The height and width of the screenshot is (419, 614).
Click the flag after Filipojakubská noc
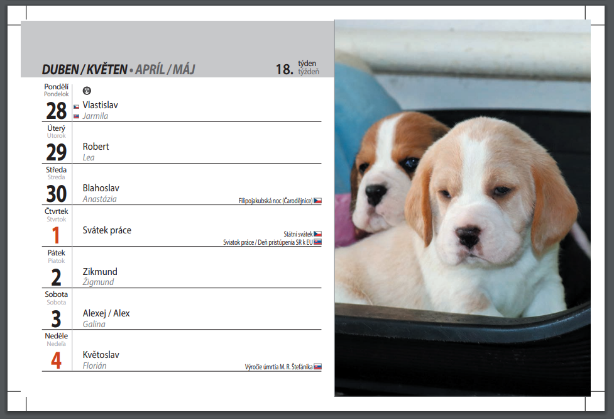tap(317, 201)
